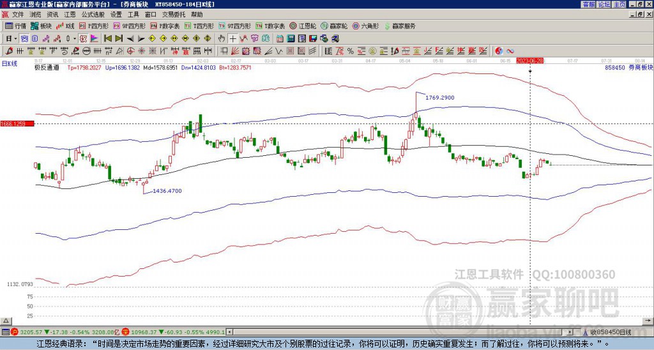654x350 pixels.
Task: Click the yin-yang symbol icon
Action: coord(499,51)
